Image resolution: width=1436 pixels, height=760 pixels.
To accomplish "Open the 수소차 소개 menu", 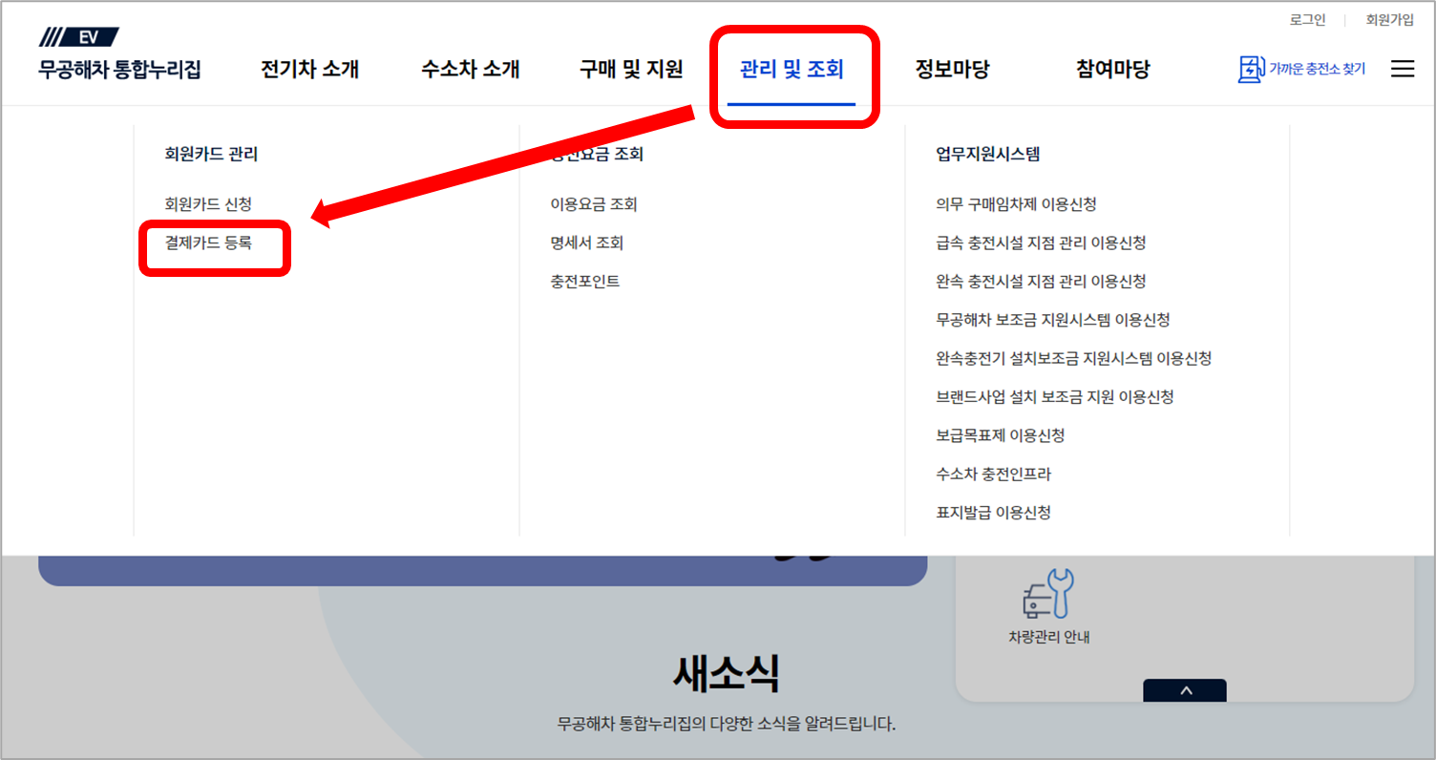I will point(470,70).
